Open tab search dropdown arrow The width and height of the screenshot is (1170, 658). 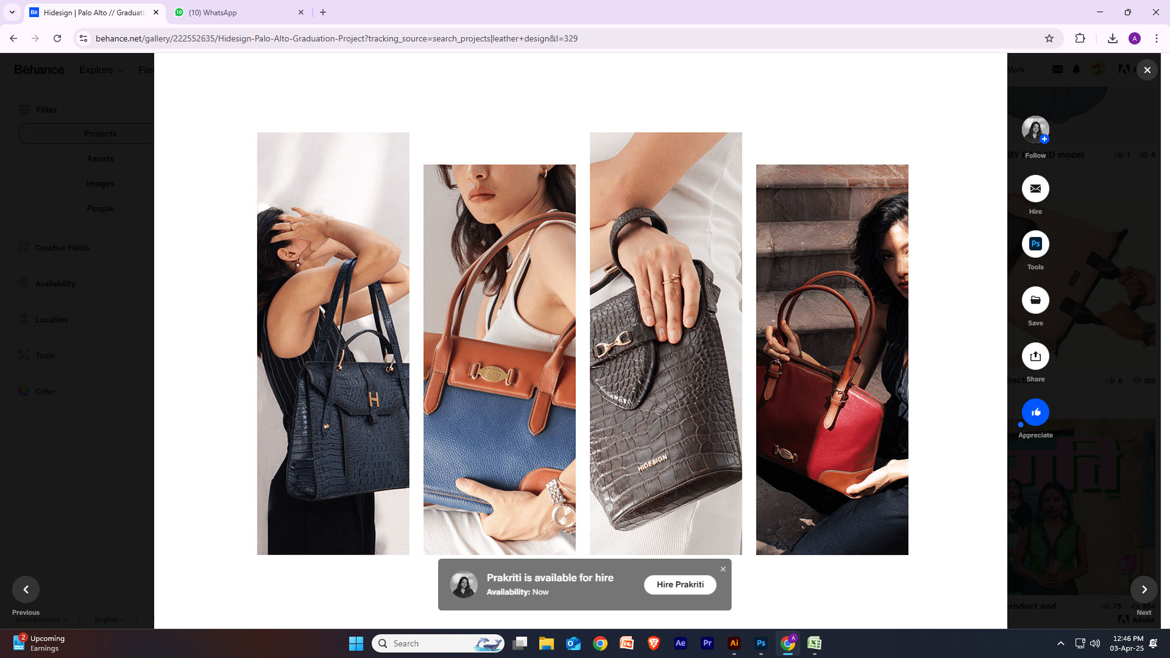[x=12, y=12]
